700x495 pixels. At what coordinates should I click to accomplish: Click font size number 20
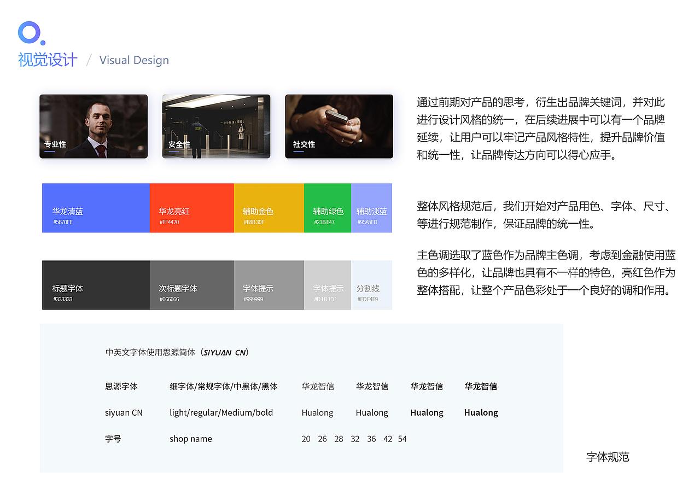pyautogui.click(x=306, y=439)
